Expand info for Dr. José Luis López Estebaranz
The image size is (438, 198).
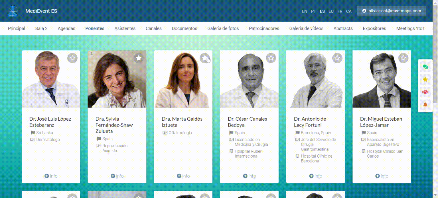(51, 176)
